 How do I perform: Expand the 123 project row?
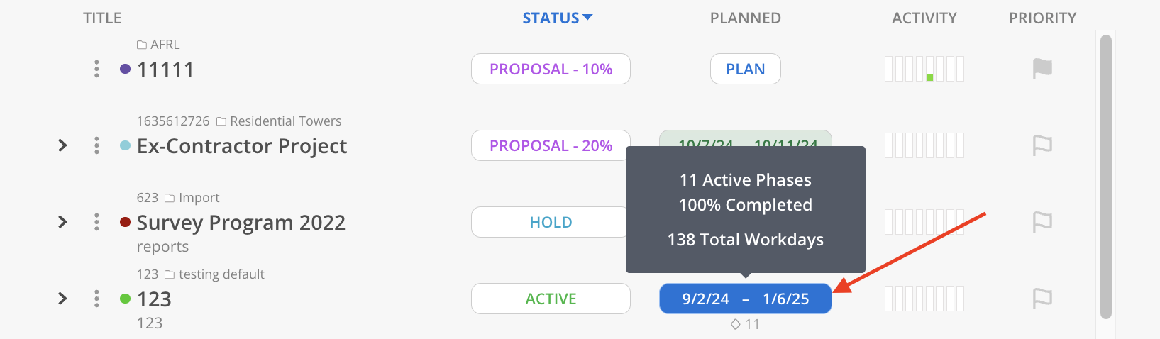(62, 299)
